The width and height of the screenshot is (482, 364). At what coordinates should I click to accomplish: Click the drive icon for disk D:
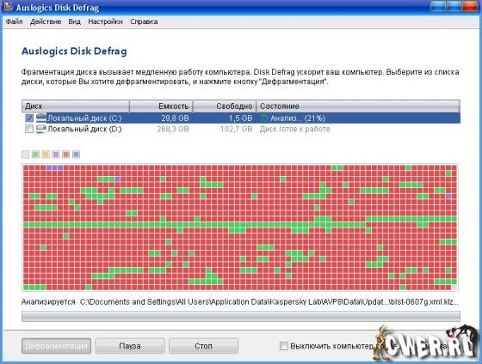pyautogui.click(x=41, y=129)
